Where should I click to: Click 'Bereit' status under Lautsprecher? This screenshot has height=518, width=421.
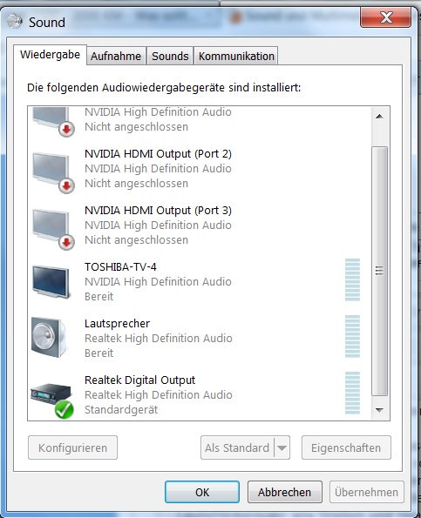tap(98, 353)
